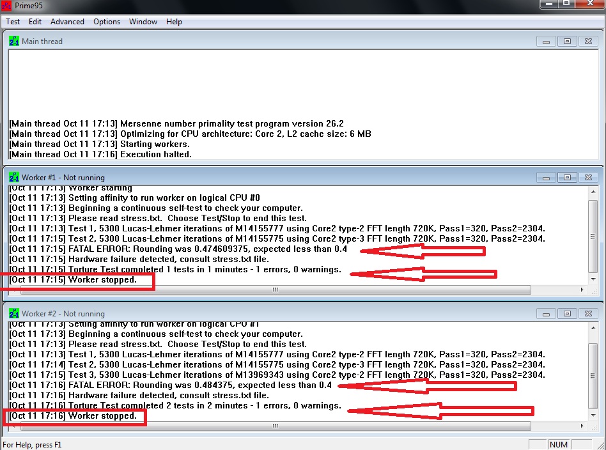Click Worker #2 Test 2 M14155775 line

(277, 364)
